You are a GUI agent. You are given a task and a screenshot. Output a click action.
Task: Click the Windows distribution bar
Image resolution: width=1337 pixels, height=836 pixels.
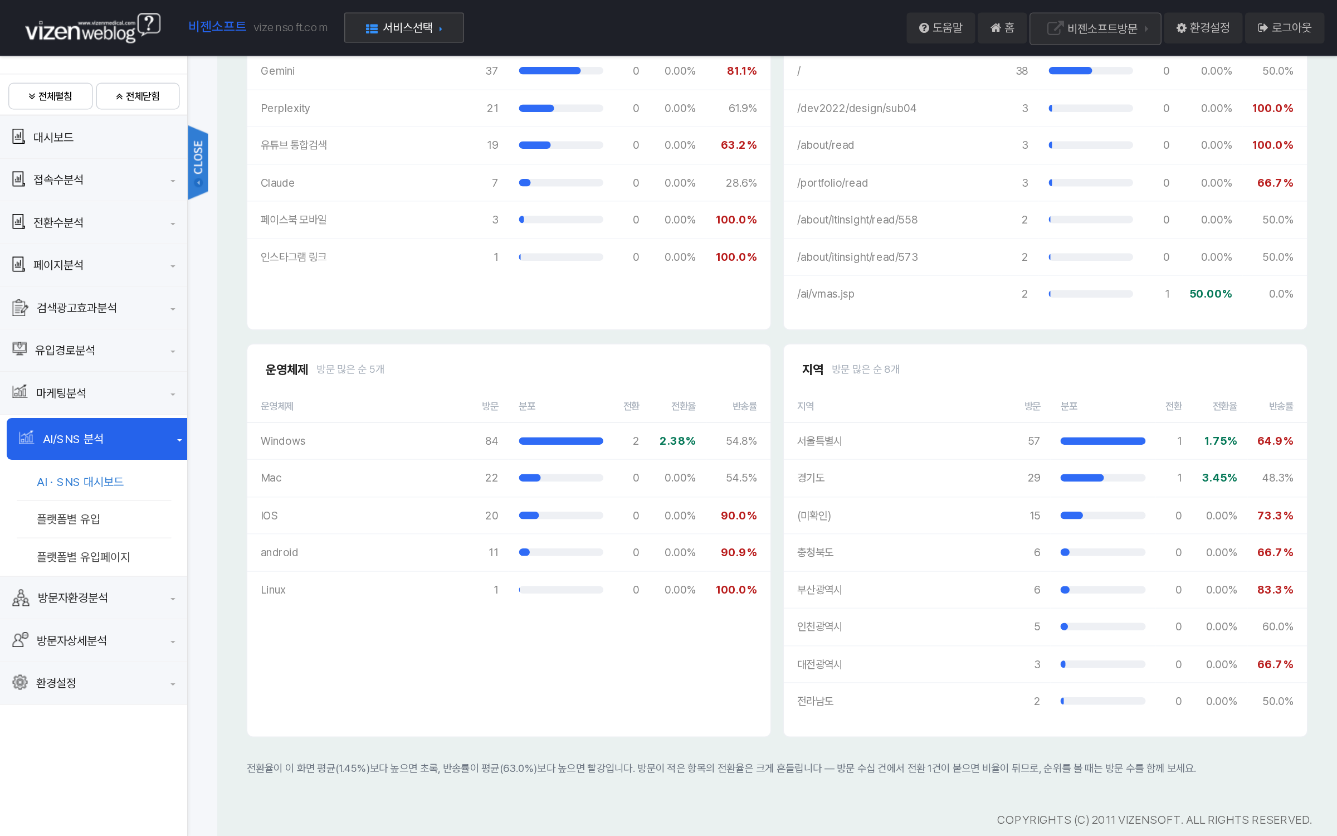pos(561,441)
